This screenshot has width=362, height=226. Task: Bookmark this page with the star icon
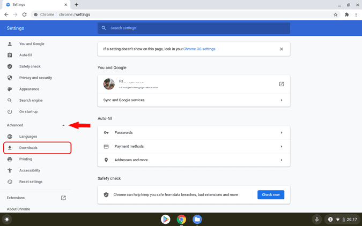(335, 14)
